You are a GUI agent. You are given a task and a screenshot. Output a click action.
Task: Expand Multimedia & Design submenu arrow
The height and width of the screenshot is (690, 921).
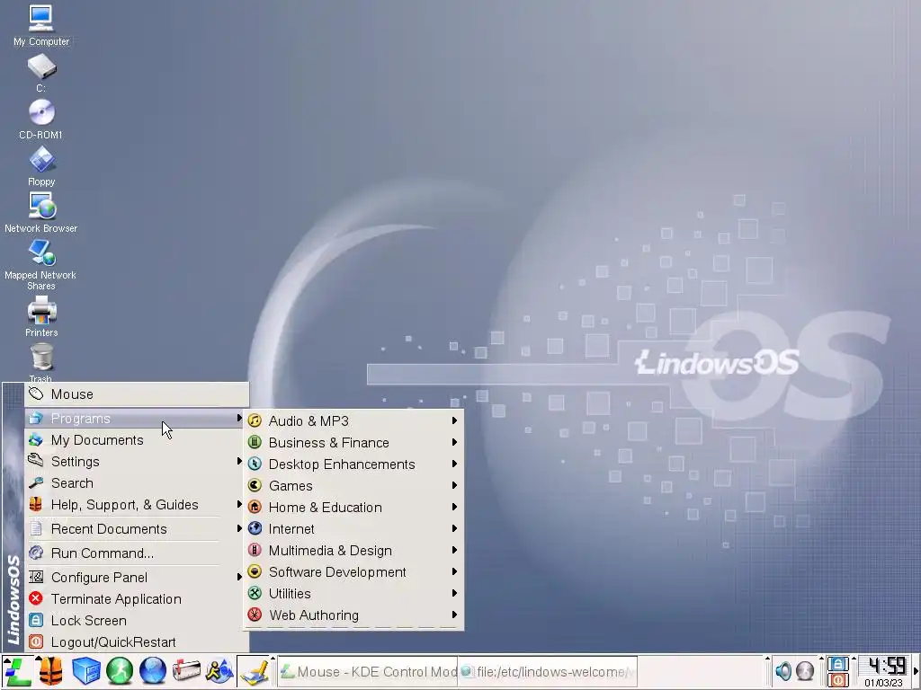[454, 550]
